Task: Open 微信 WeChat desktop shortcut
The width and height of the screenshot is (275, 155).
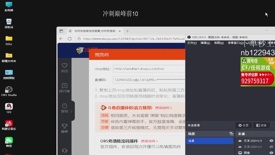Action: 9,142
